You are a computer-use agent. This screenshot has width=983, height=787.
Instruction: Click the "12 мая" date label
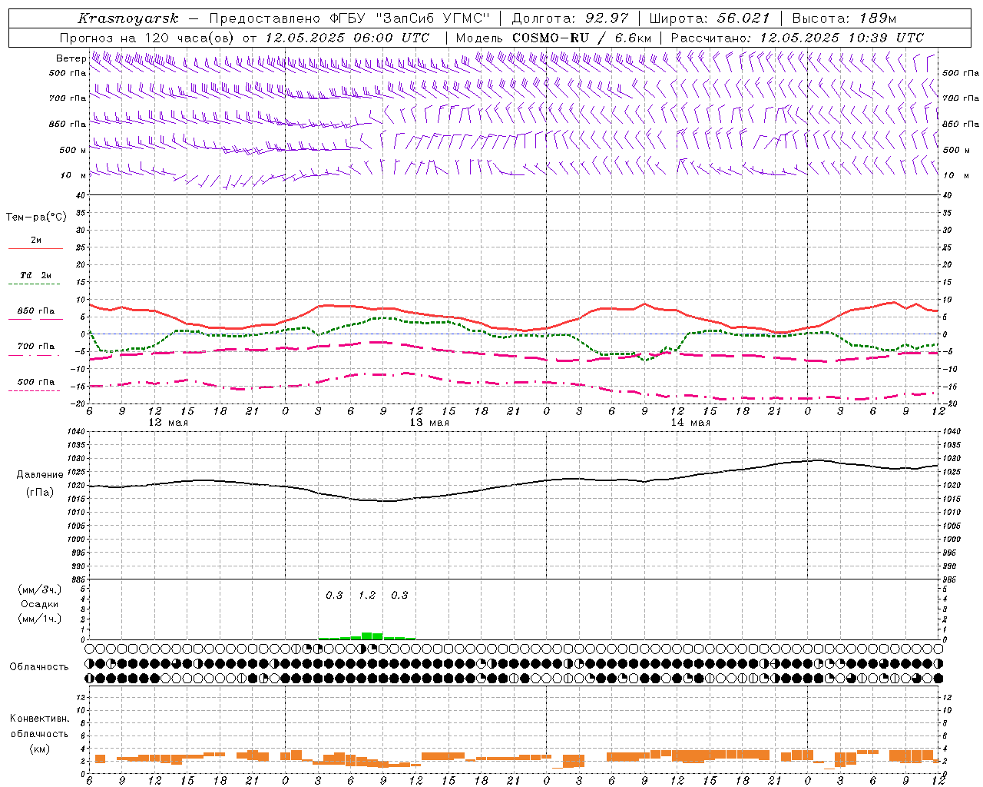pyautogui.click(x=168, y=423)
